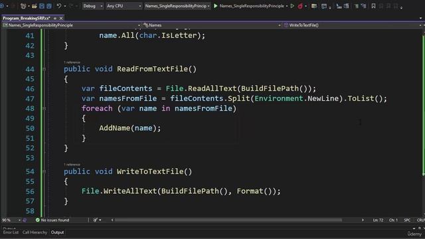Undo the last edit
Image resolution: width=425 pixels, height=239 pixels.
coord(59,6)
